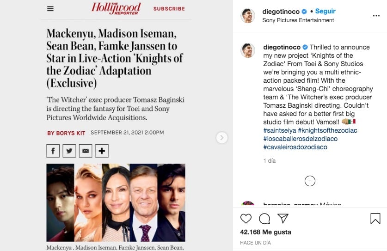Click the SUBSCRIBE link
Viewport: 387px width, 251px height.
tap(169, 9)
